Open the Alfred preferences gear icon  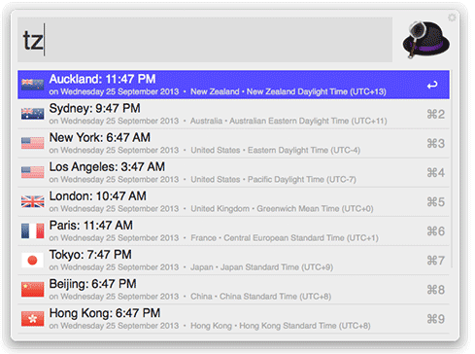point(452,18)
